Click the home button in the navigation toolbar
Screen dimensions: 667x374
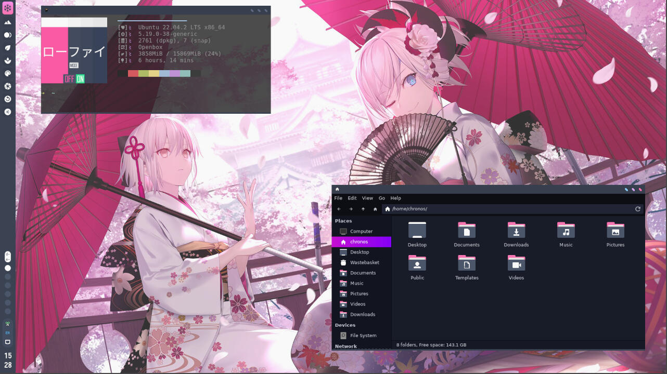coord(375,209)
